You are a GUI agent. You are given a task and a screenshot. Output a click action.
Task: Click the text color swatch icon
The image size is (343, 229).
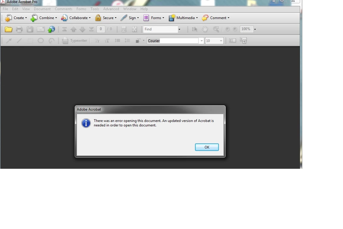[x=138, y=41]
